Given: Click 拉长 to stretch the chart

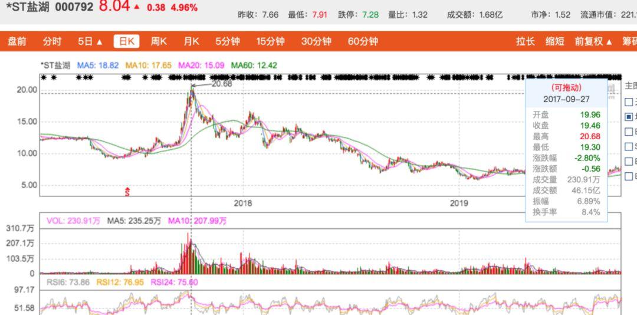Looking at the screenshot, I should [526, 41].
